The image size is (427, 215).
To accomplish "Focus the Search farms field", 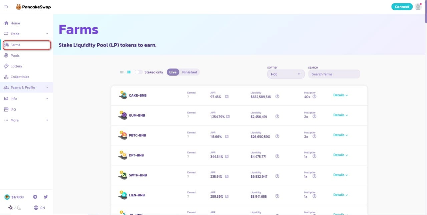I will pyautogui.click(x=334, y=74).
